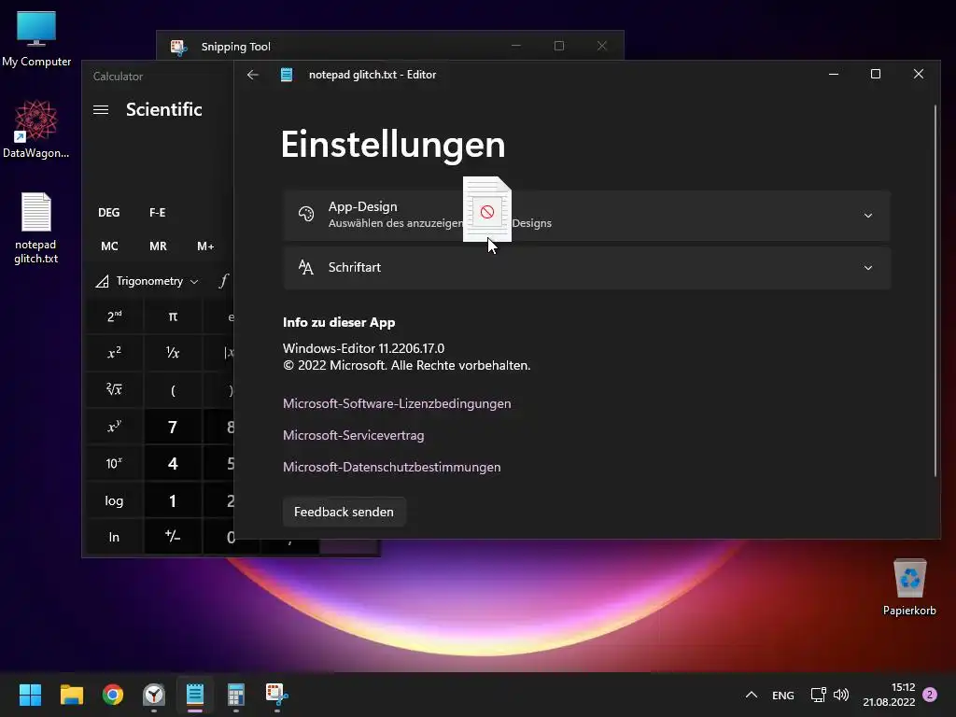Click MC memory clear in Calculator

(110, 246)
